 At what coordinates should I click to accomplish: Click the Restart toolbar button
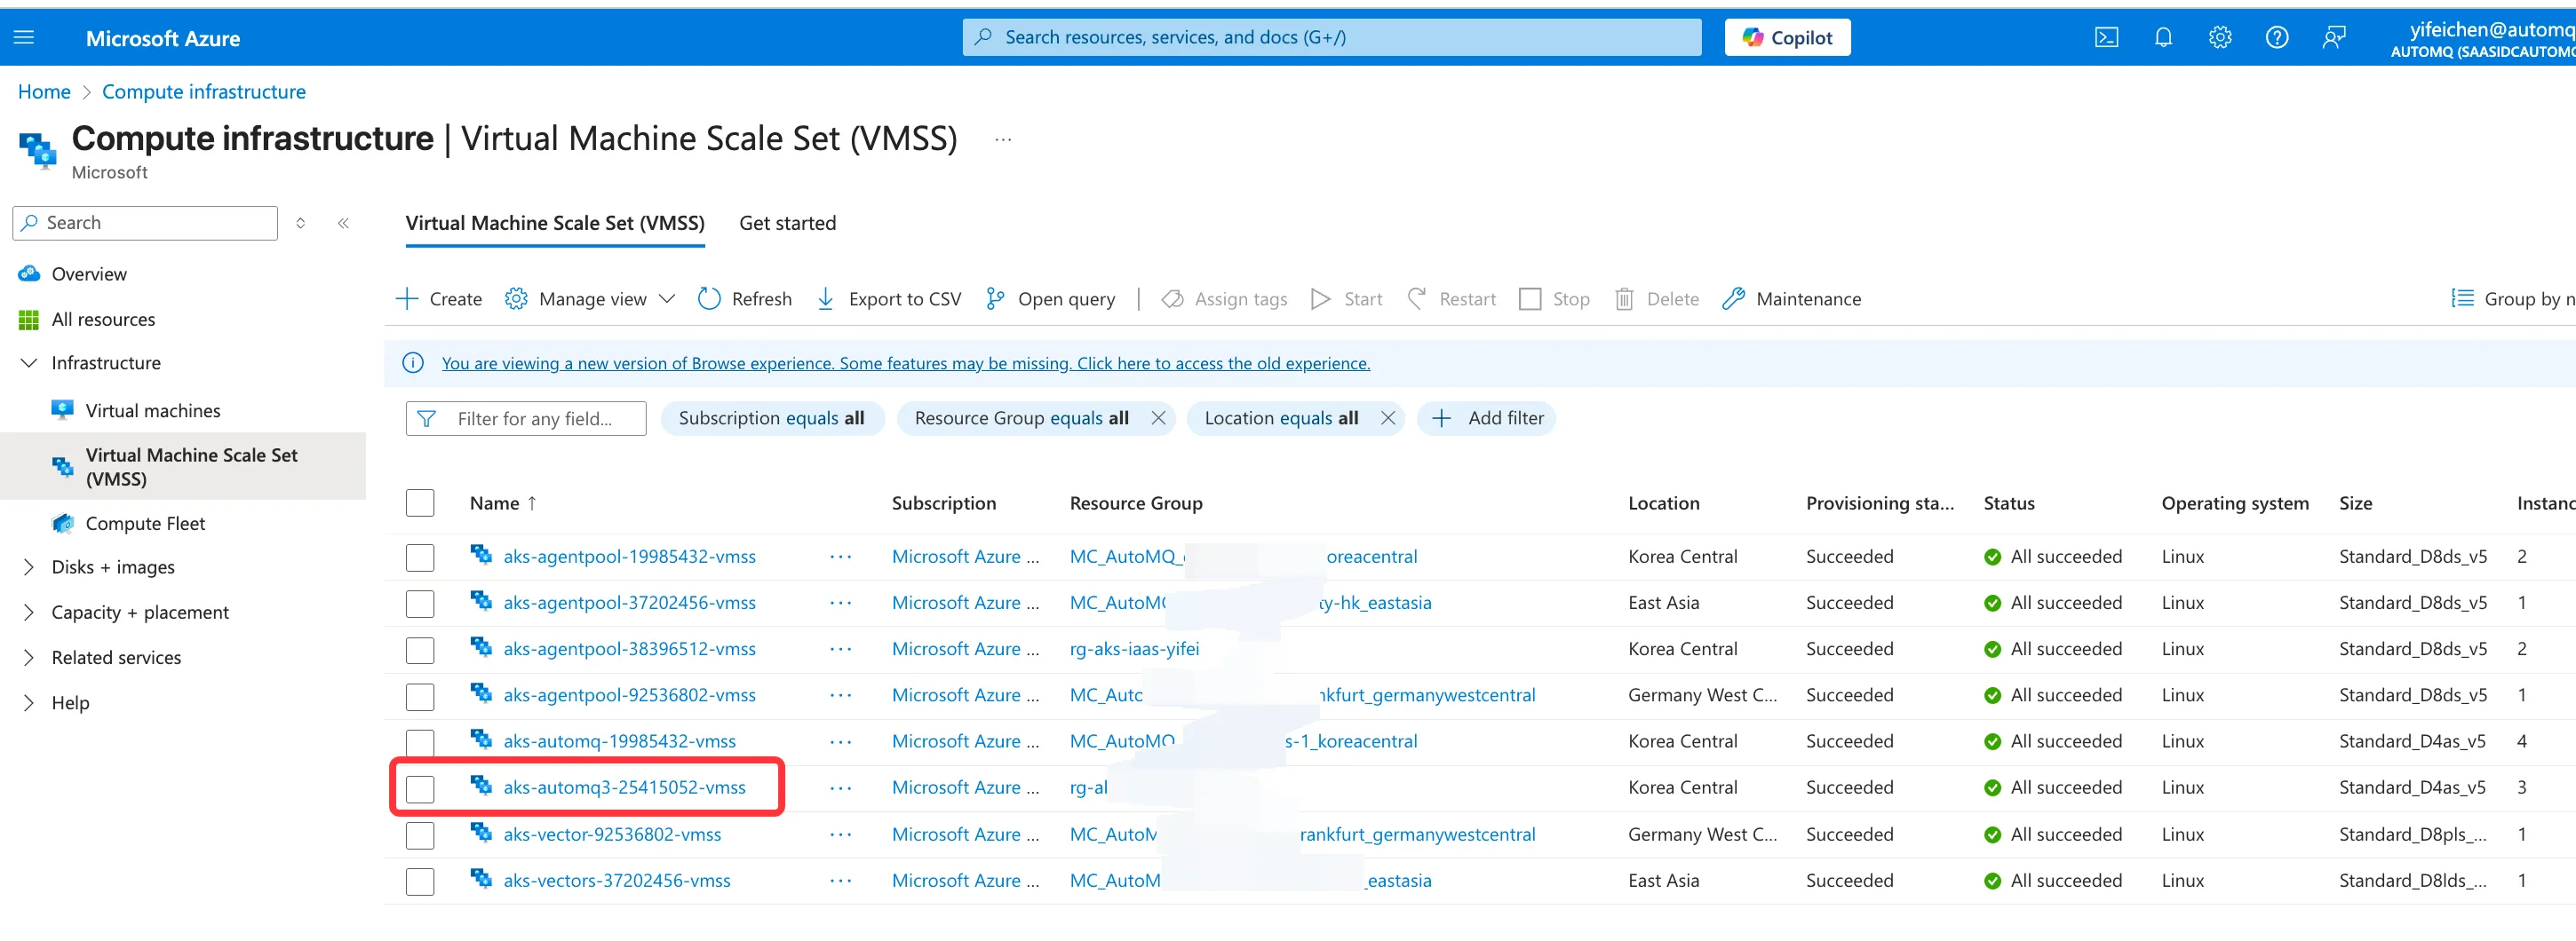(1451, 298)
